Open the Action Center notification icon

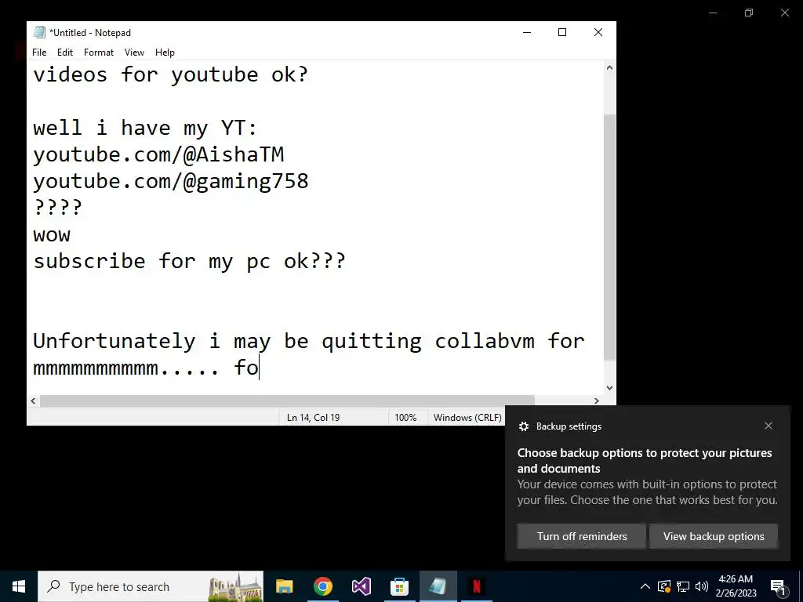[779, 586]
